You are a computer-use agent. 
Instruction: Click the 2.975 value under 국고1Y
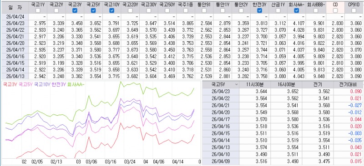coord(40,23)
